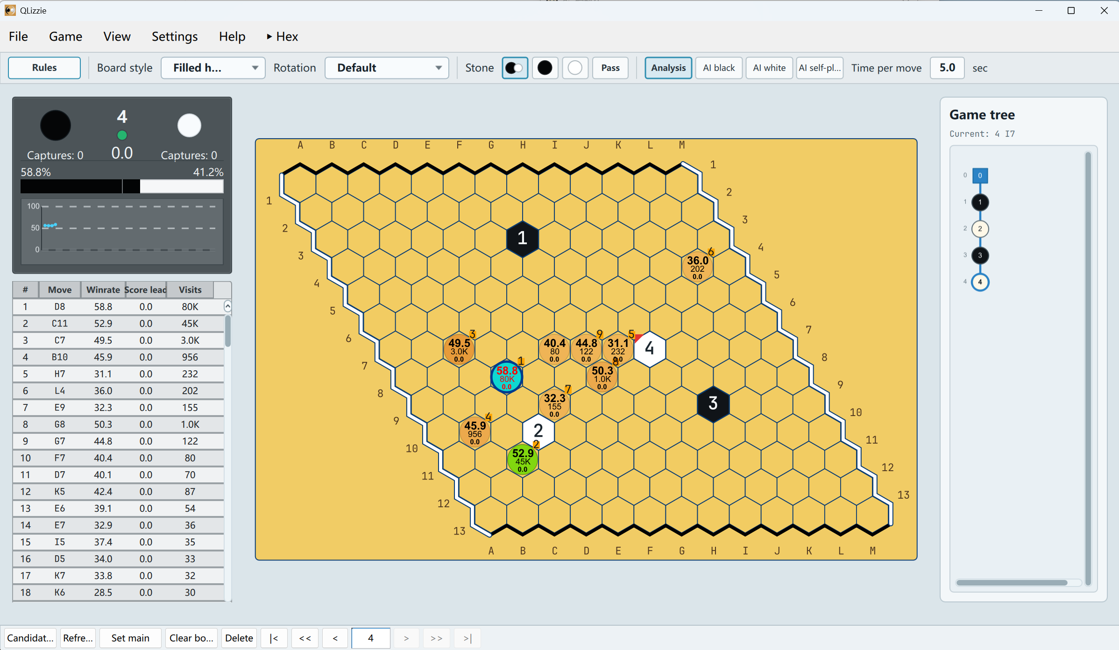Select white move 2 in game tree
The width and height of the screenshot is (1119, 650).
980,229
